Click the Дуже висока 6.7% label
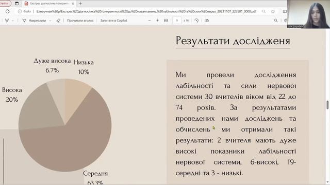This screenshot has height=185, width=330. coord(52,65)
